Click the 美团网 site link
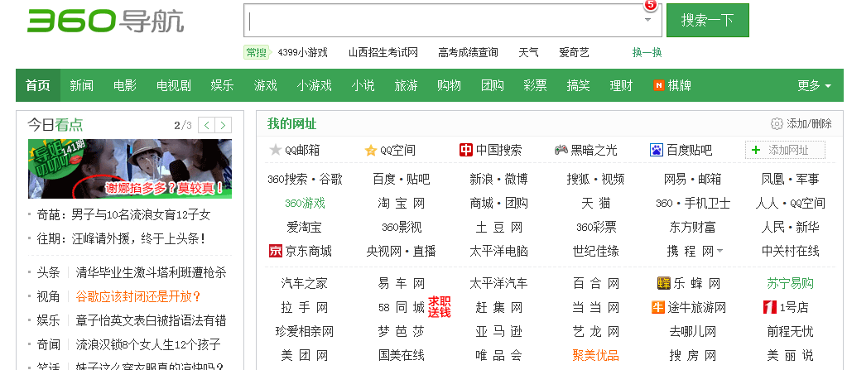847x370 pixels. point(304,355)
